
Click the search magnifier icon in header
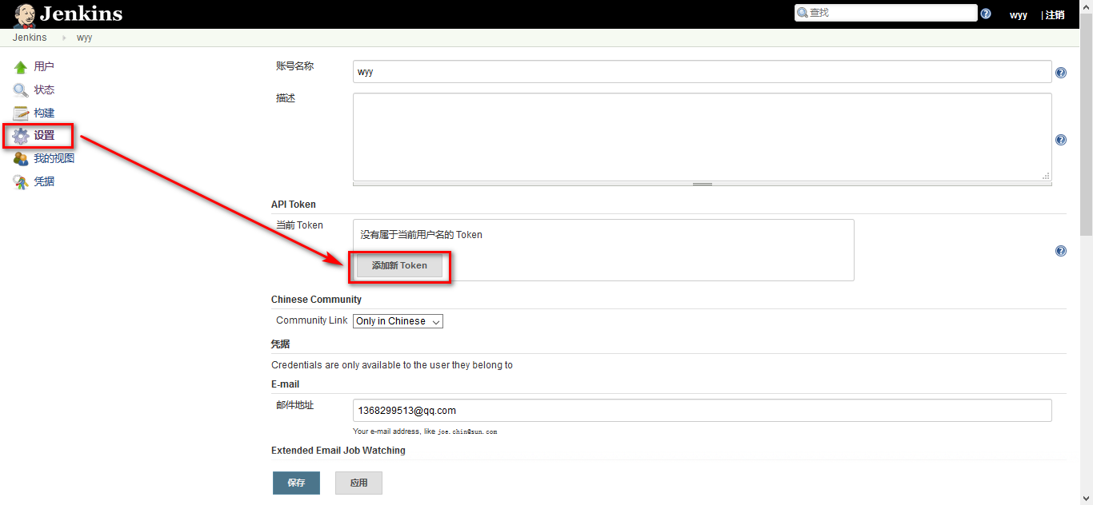tap(803, 13)
